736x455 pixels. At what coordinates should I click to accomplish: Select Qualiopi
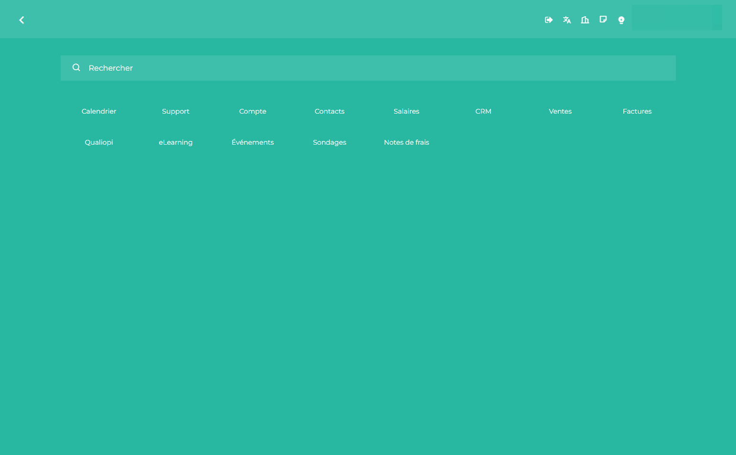[99, 142]
